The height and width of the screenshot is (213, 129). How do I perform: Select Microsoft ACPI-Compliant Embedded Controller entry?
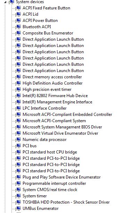point(67,115)
